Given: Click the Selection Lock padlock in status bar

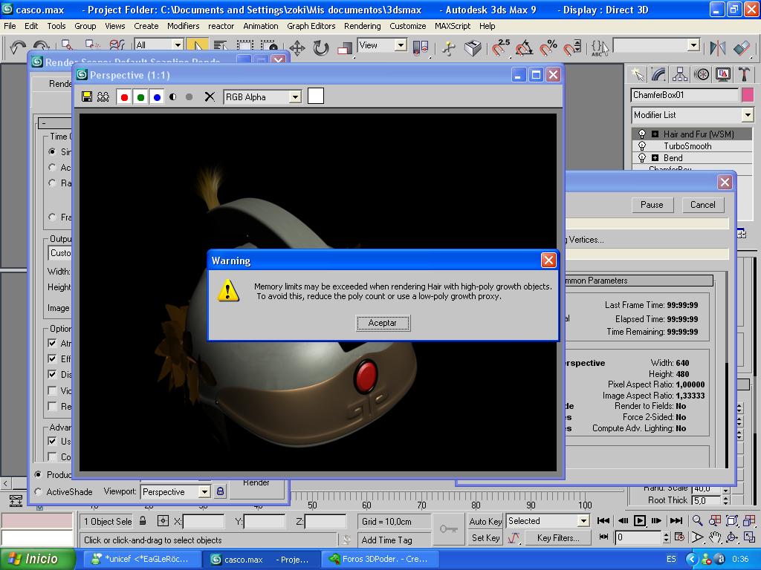Looking at the screenshot, I should click(x=143, y=521).
